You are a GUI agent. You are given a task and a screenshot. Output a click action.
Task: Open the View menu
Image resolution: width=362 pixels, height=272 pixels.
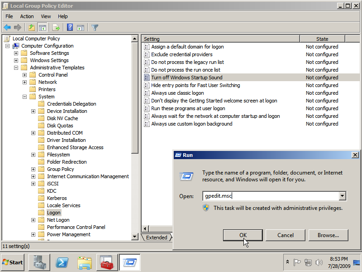click(x=46, y=16)
